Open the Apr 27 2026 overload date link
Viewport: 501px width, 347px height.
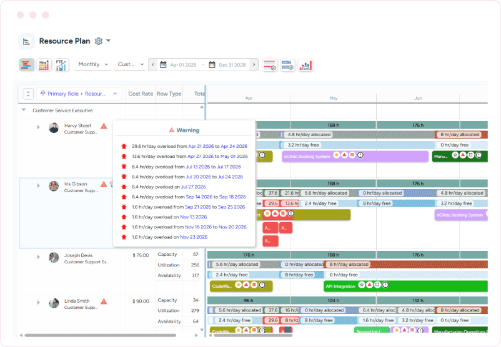(201, 157)
